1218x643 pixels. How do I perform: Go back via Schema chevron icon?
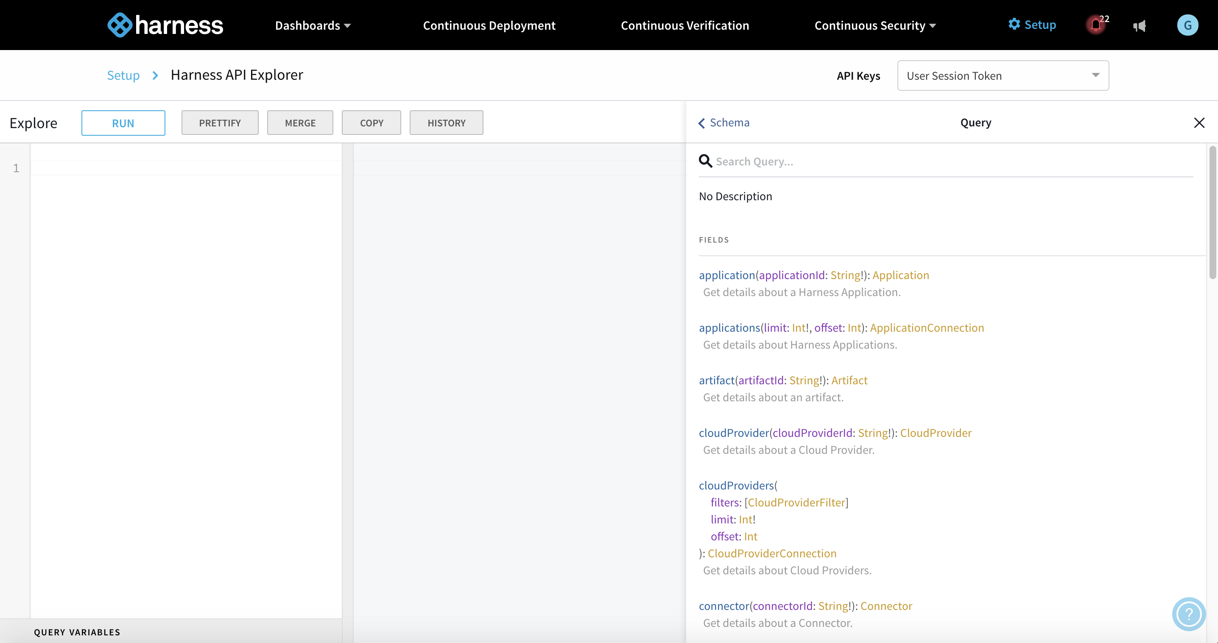coord(702,123)
